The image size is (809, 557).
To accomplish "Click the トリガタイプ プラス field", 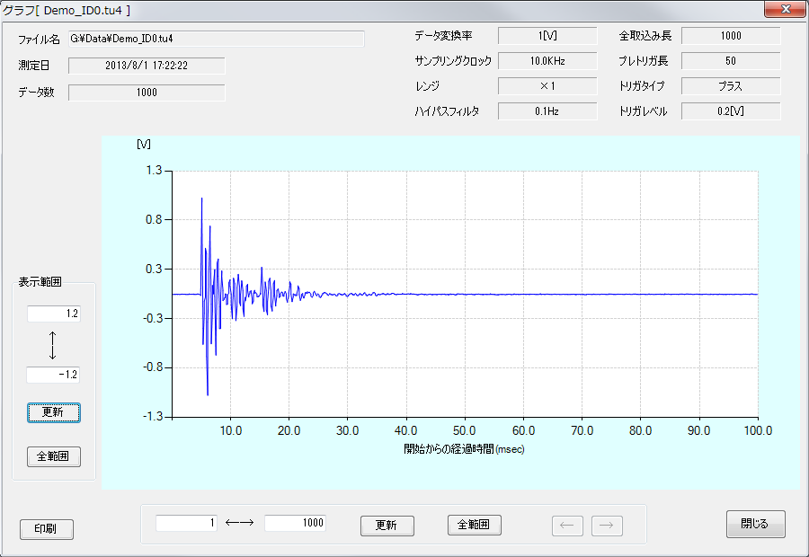I will click(731, 86).
